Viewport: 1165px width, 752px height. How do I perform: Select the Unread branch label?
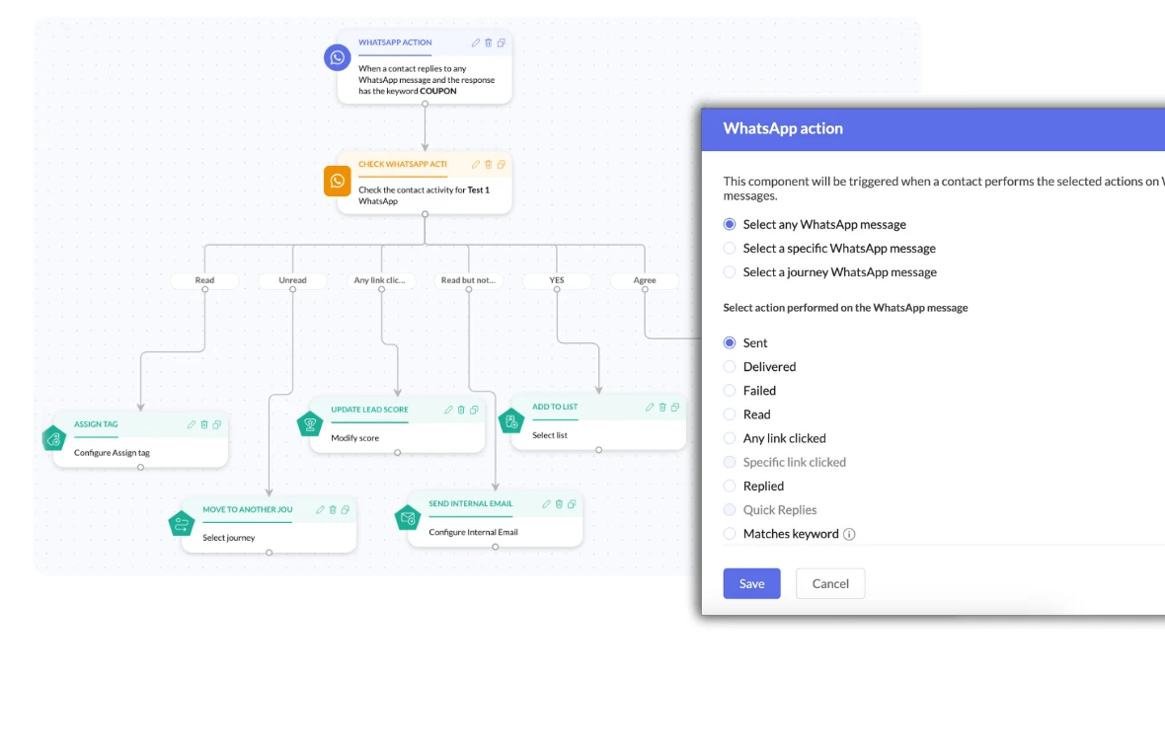[x=292, y=280]
